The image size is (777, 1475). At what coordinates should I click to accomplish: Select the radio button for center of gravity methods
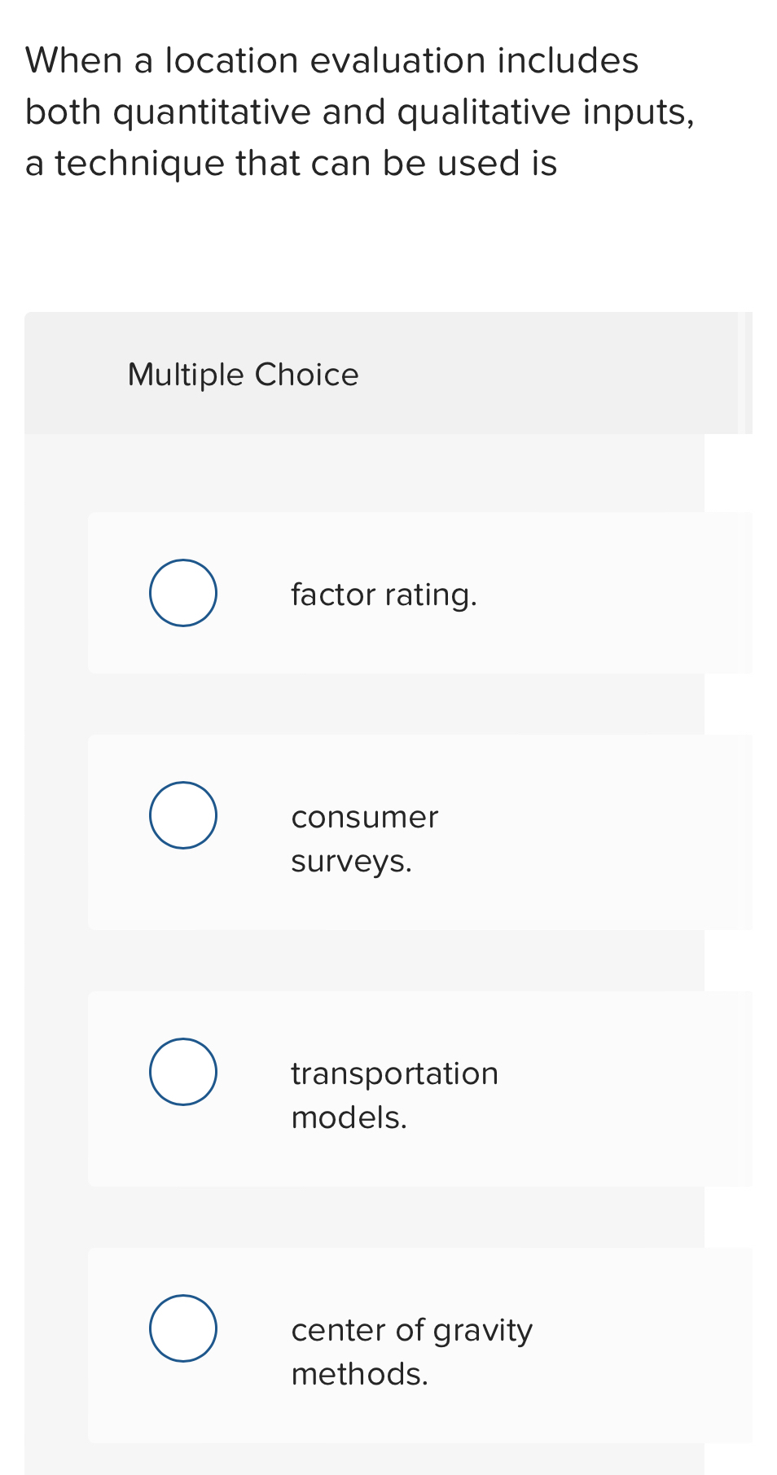point(182,1328)
